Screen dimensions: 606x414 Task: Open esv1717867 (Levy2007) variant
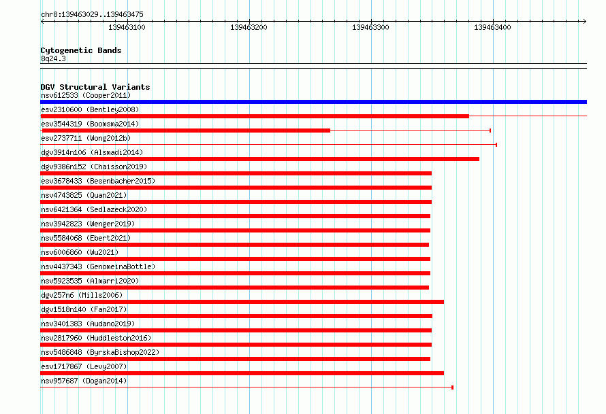click(84, 366)
